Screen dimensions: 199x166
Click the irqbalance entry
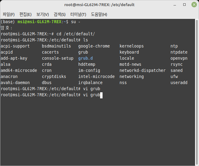point(90,83)
